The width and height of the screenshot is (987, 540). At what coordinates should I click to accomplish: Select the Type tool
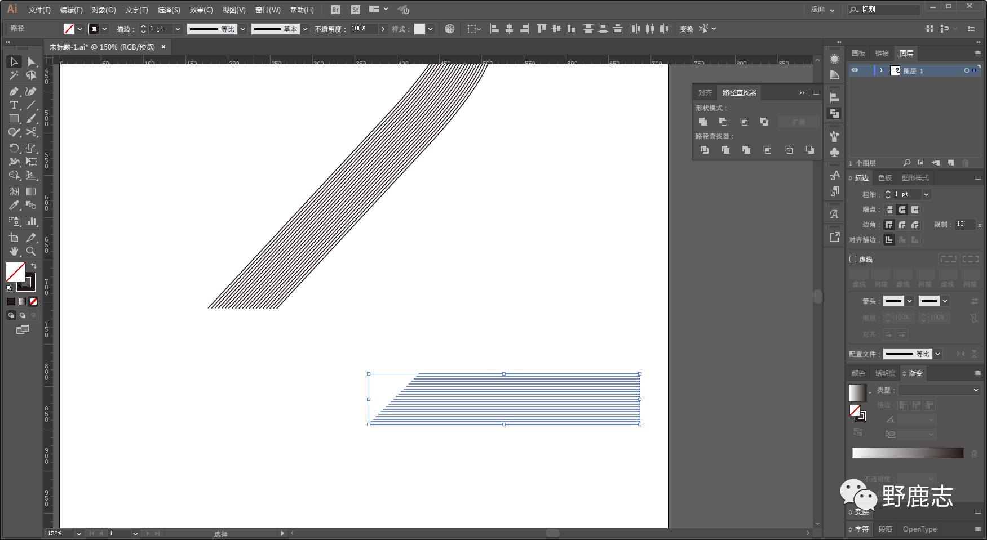[x=14, y=105]
